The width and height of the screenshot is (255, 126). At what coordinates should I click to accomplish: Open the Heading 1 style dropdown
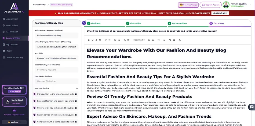[139, 40]
